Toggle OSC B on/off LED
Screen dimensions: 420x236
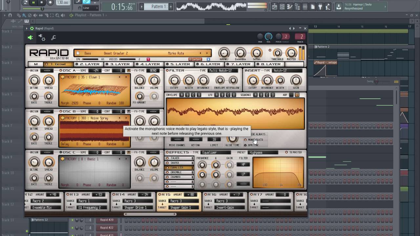point(60,111)
